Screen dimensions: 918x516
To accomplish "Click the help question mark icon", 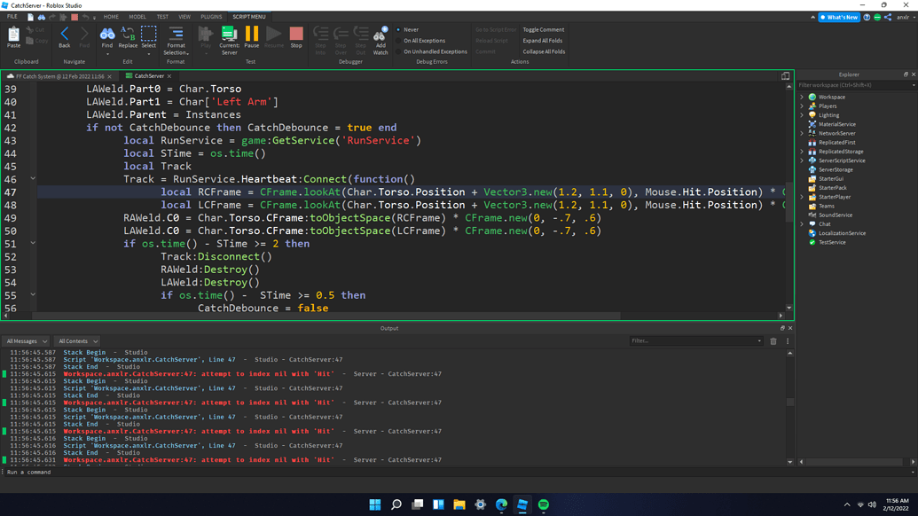I will (867, 17).
